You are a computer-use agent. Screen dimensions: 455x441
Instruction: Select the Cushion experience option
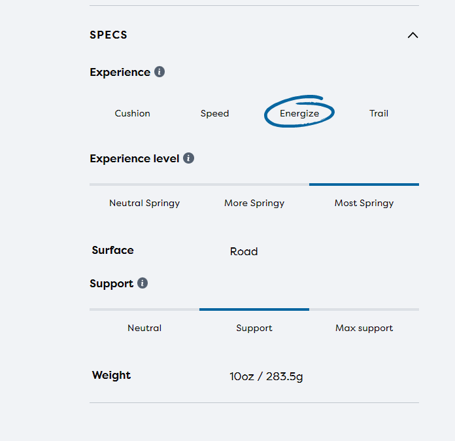click(x=133, y=114)
